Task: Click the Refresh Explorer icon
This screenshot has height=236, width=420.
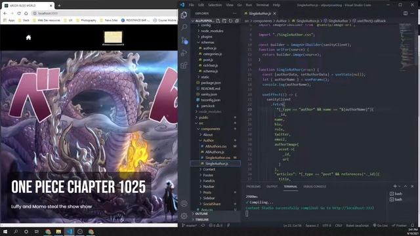Action: pos(230,20)
